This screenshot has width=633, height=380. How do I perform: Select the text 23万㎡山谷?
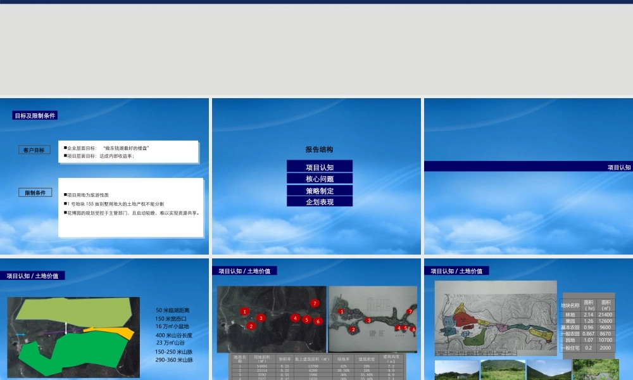coord(170,343)
